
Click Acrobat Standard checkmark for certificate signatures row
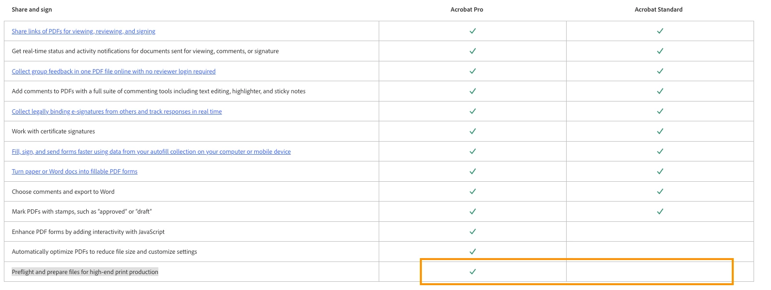(660, 131)
